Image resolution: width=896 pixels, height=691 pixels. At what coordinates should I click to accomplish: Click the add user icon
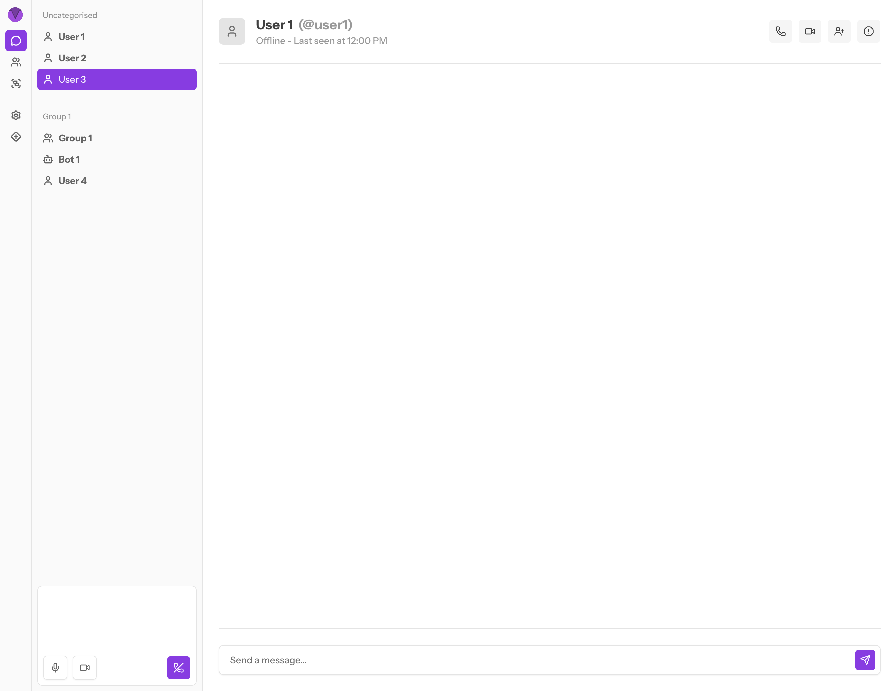tap(839, 31)
